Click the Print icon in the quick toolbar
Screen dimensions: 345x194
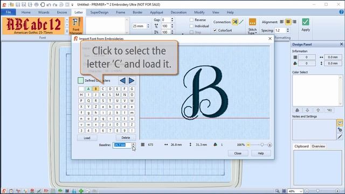36,4
